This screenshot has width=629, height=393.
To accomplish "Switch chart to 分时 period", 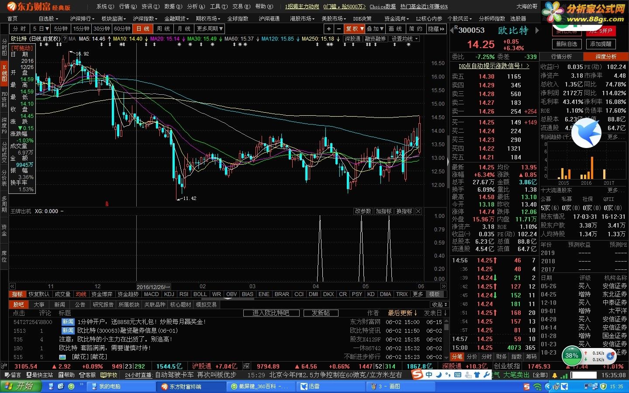I will point(20,29).
